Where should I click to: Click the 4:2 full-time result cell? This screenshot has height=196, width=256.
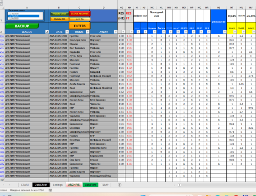click(x=129, y=72)
